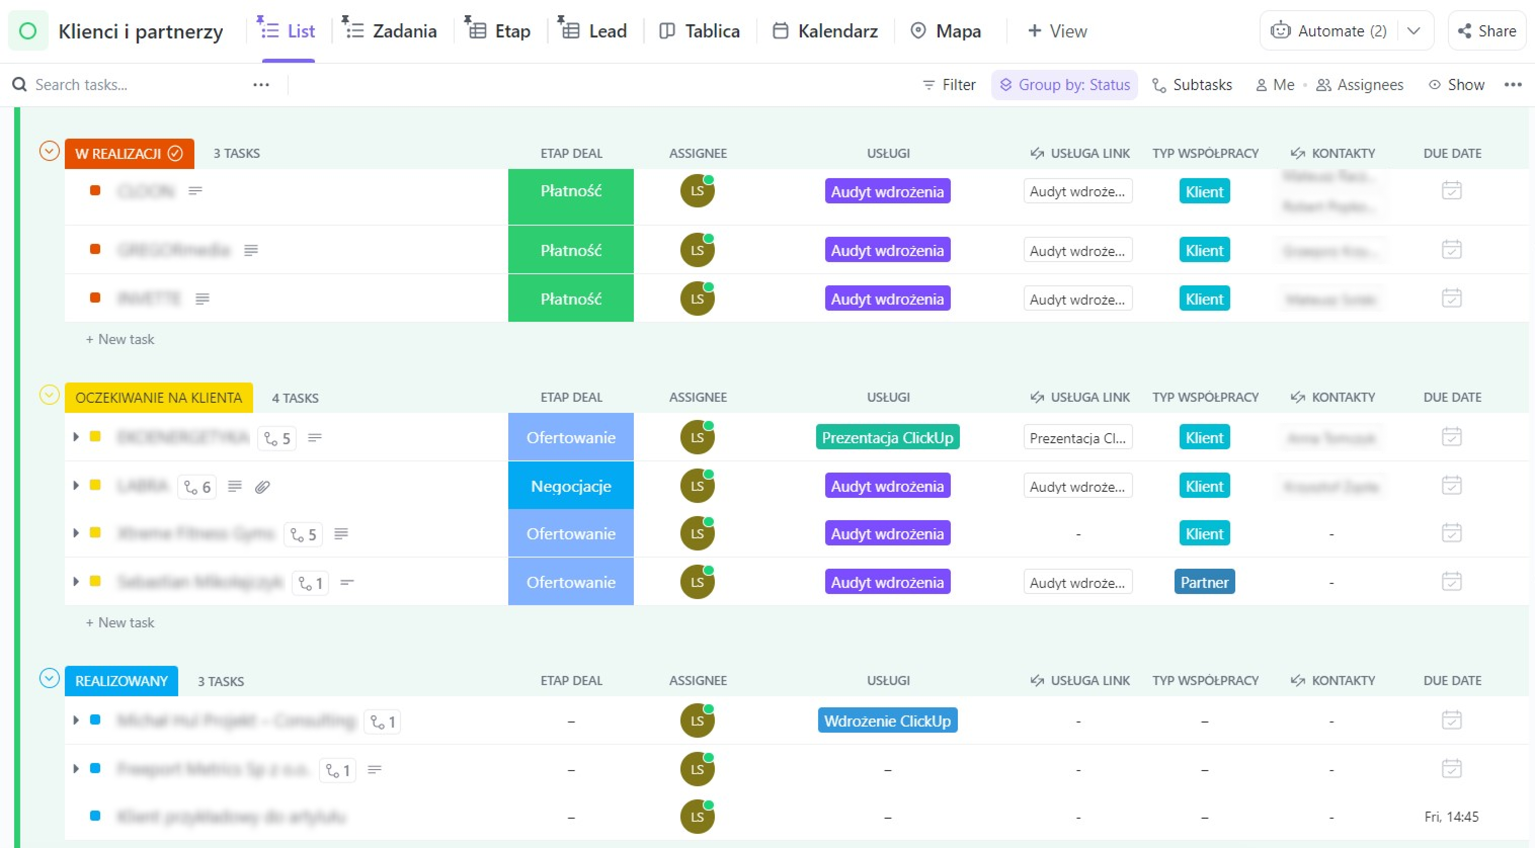1535x848 pixels.
Task: Click the Show button
Action: click(x=1457, y=84)
